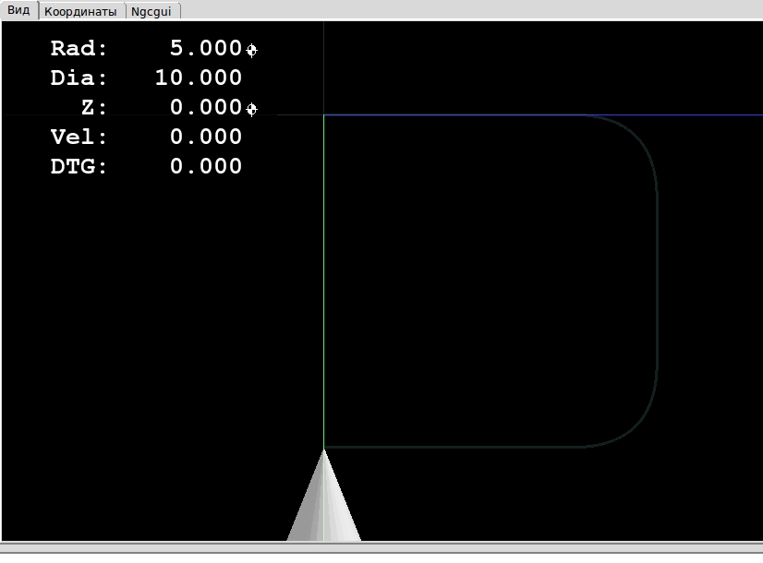Click the DTG: label
This screenshot has height=563, width=763.
coord(79,167)
